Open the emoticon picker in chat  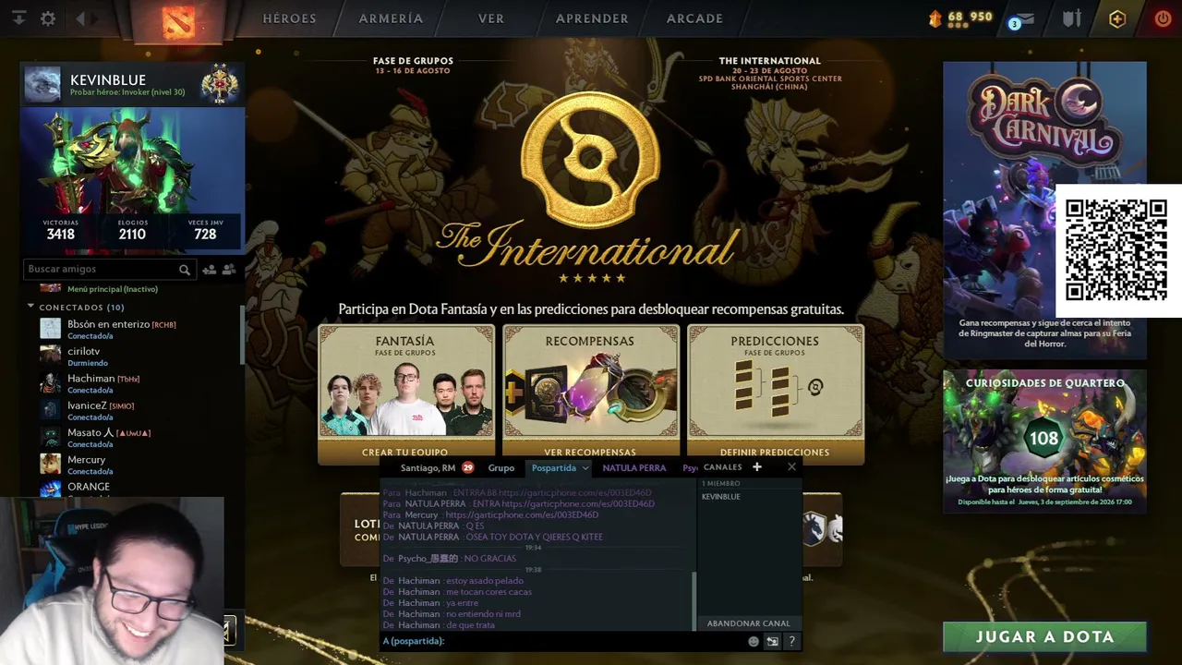pos(754,641)
